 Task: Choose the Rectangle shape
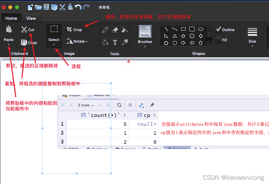point(183,29)
